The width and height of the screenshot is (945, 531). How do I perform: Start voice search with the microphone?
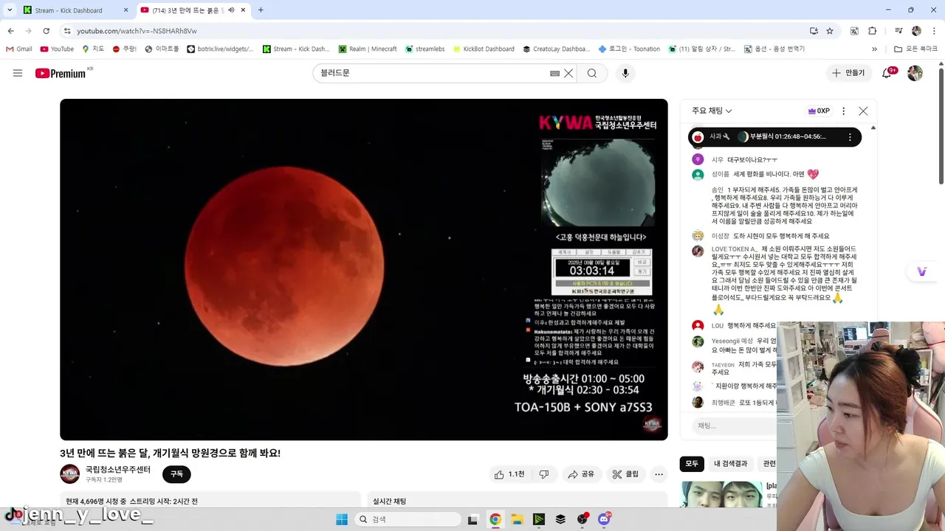point(625,73)
